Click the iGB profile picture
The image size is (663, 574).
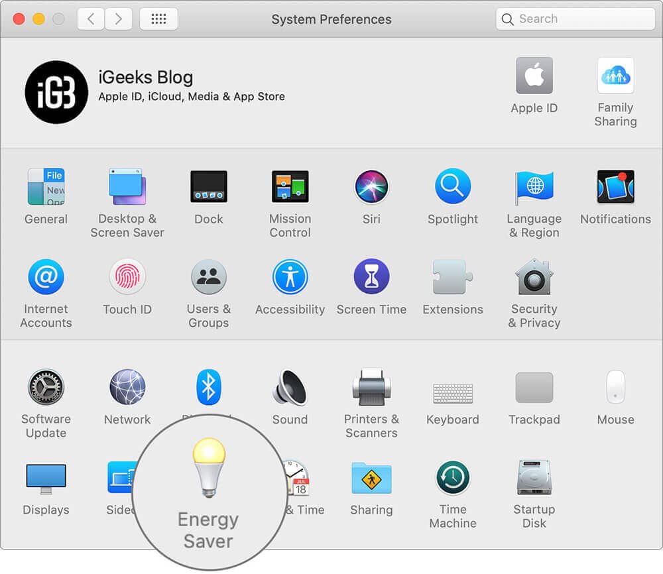pos(56,92)
